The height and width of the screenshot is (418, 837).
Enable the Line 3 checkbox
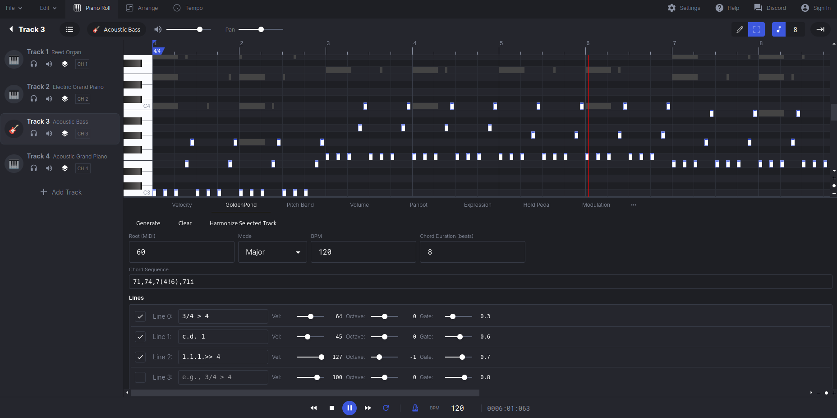tap(140, 377)
